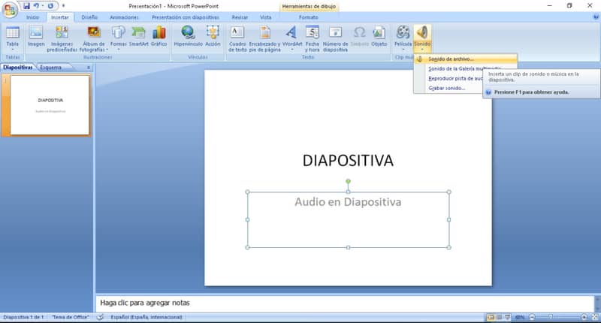The image size is (601, 323).
Task: Zoom in with the plus button
Action: 584,317
